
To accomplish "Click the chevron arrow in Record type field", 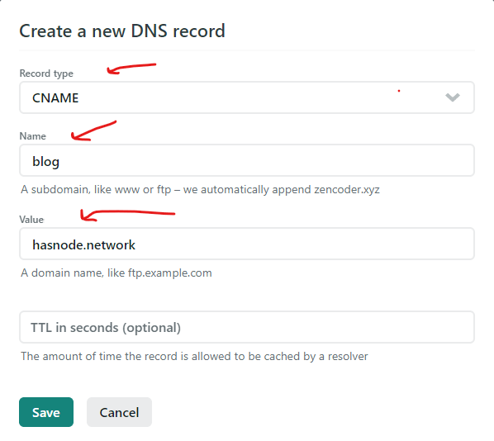I will pos(453,97).
